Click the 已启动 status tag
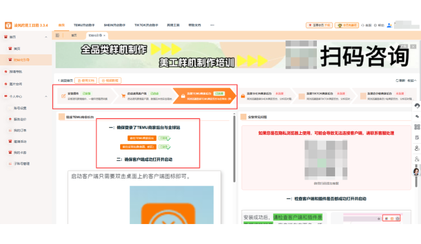421x244 pixels. click(x=155, y=94)
